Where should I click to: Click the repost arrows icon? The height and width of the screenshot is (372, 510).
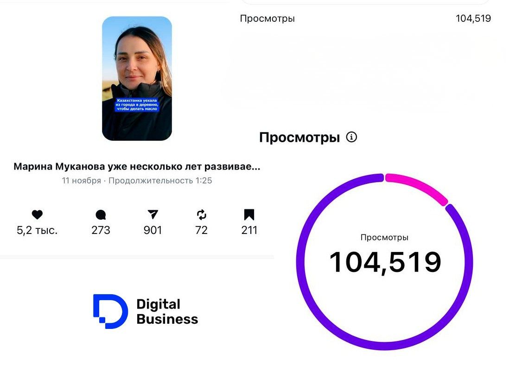(x=201, y=214)
